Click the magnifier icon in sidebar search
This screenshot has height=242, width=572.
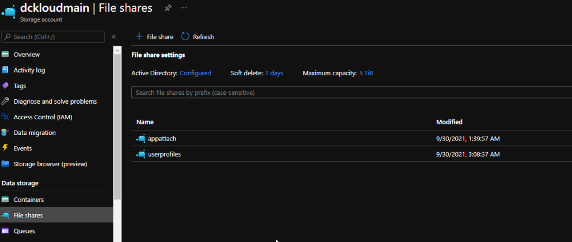(x=8, y=37)
